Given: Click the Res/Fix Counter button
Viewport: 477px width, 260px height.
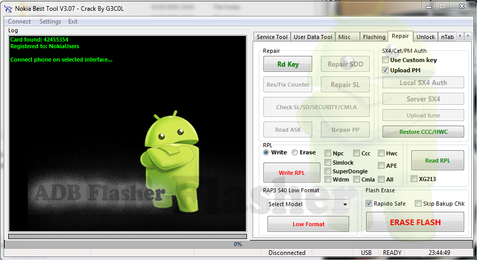Looking at the screenshot, I should pos(288,85).
